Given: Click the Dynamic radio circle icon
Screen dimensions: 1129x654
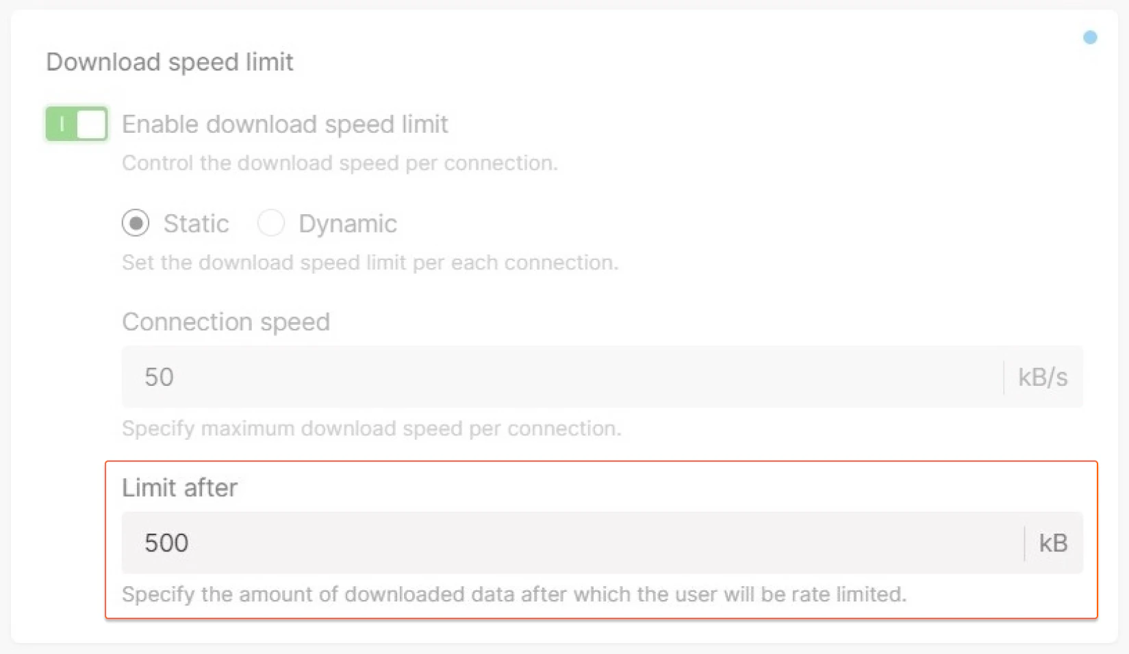Looking at the screenshot, I should [271, 223].
